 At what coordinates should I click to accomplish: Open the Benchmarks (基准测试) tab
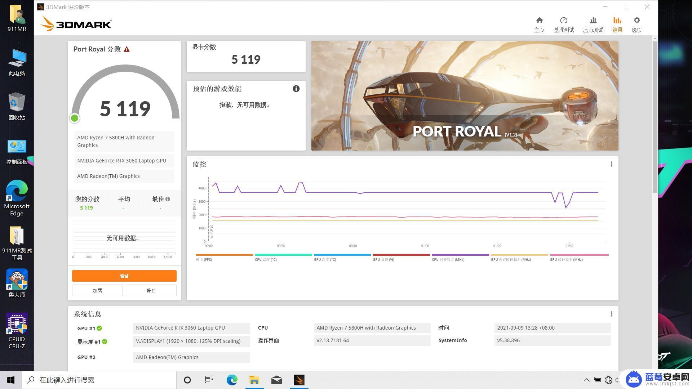tap(564, 24)
